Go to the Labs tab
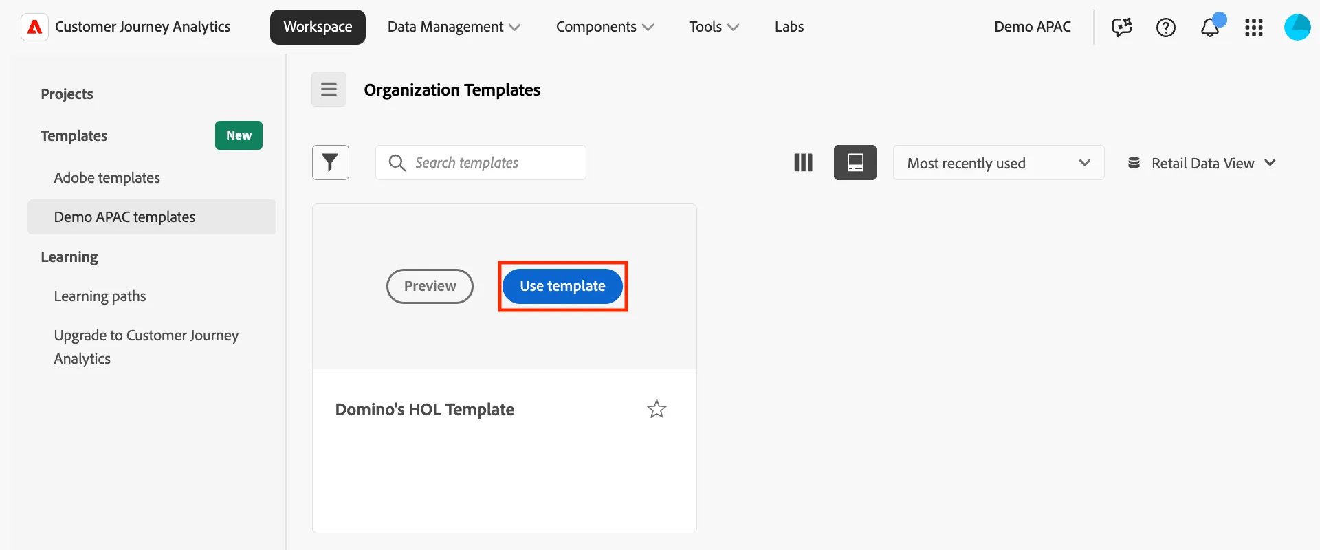The image size is (1320, 550). pos(789,27)
